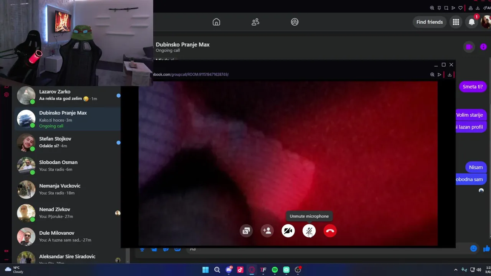Open the AI button in browser toolbar
Screen dimensions: 491x276
487,8
